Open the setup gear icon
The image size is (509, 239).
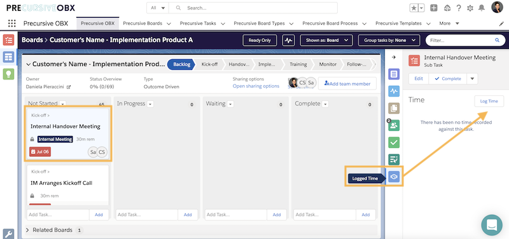tap(470, 8)
